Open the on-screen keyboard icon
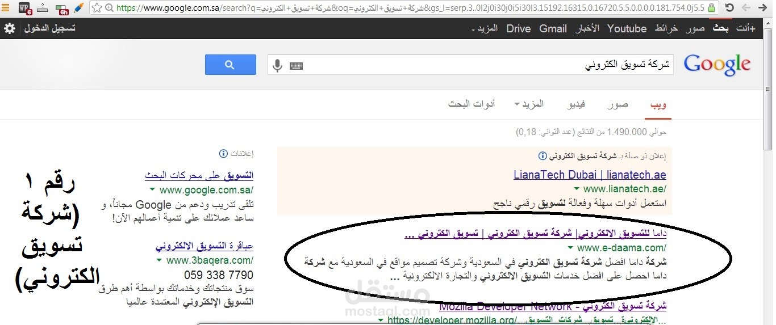 [296, 65]
